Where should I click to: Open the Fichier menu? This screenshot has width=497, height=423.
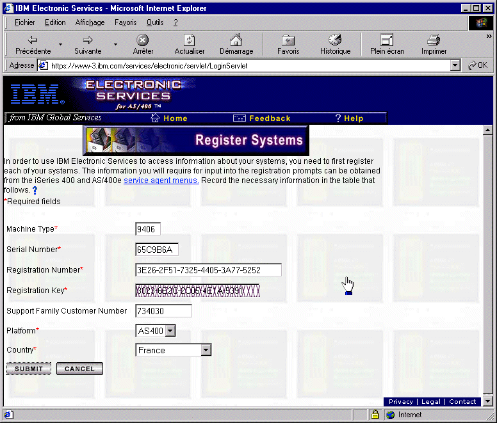(x=25, y=22)
